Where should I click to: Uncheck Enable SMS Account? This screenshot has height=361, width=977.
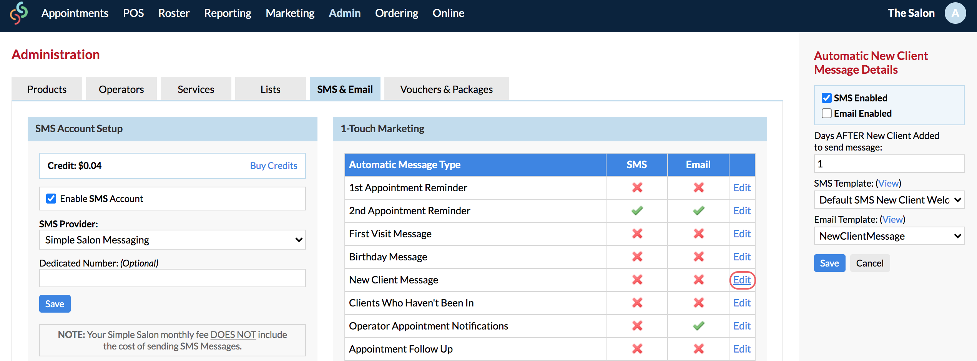click(51, 199)
